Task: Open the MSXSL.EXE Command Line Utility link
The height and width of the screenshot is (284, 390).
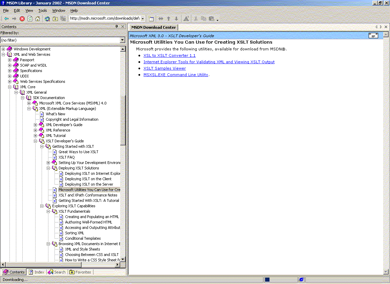Action: pos(176,75)
